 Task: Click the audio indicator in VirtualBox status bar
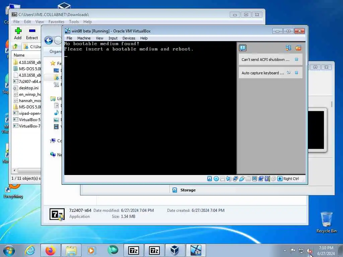[229, 179]
